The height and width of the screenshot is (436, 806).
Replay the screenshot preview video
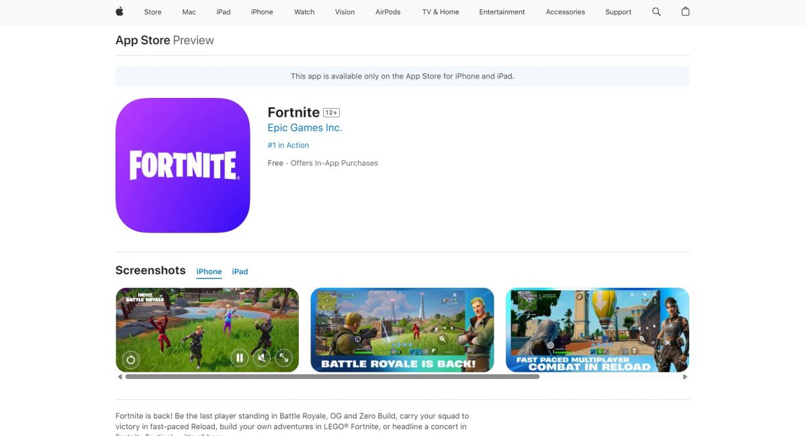131,360
